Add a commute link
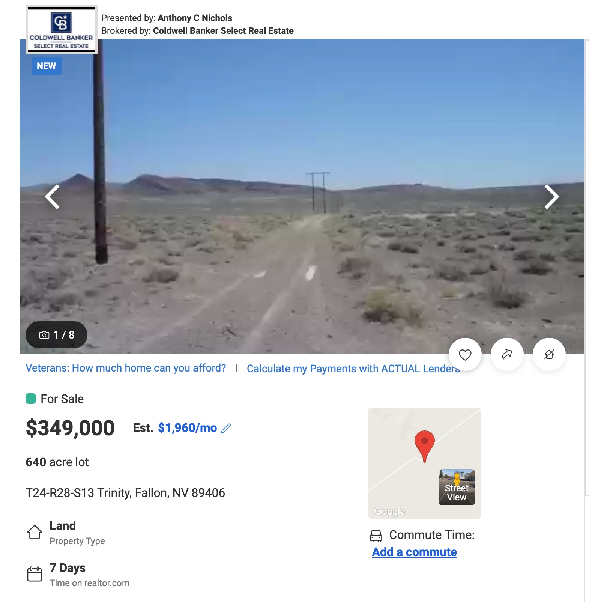This screenshot has height=602, width=589. point(415,552)
